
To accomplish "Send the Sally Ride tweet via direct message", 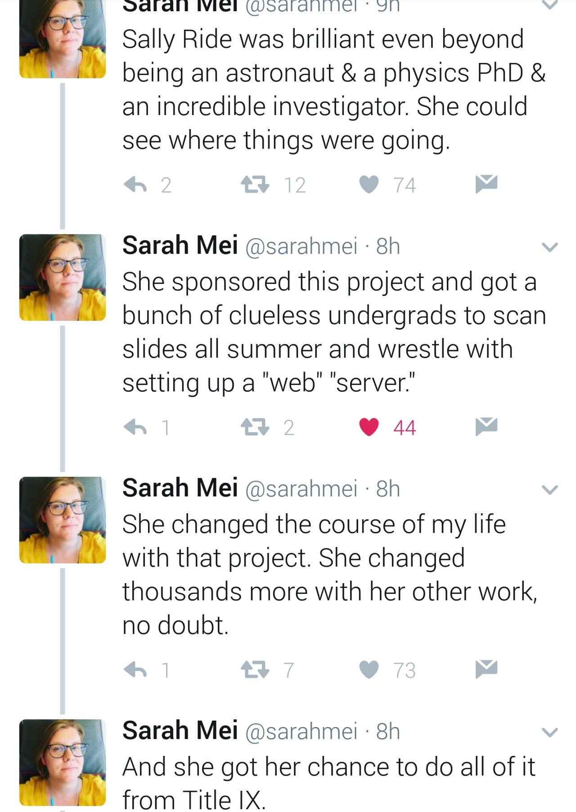I will (486, 184).
